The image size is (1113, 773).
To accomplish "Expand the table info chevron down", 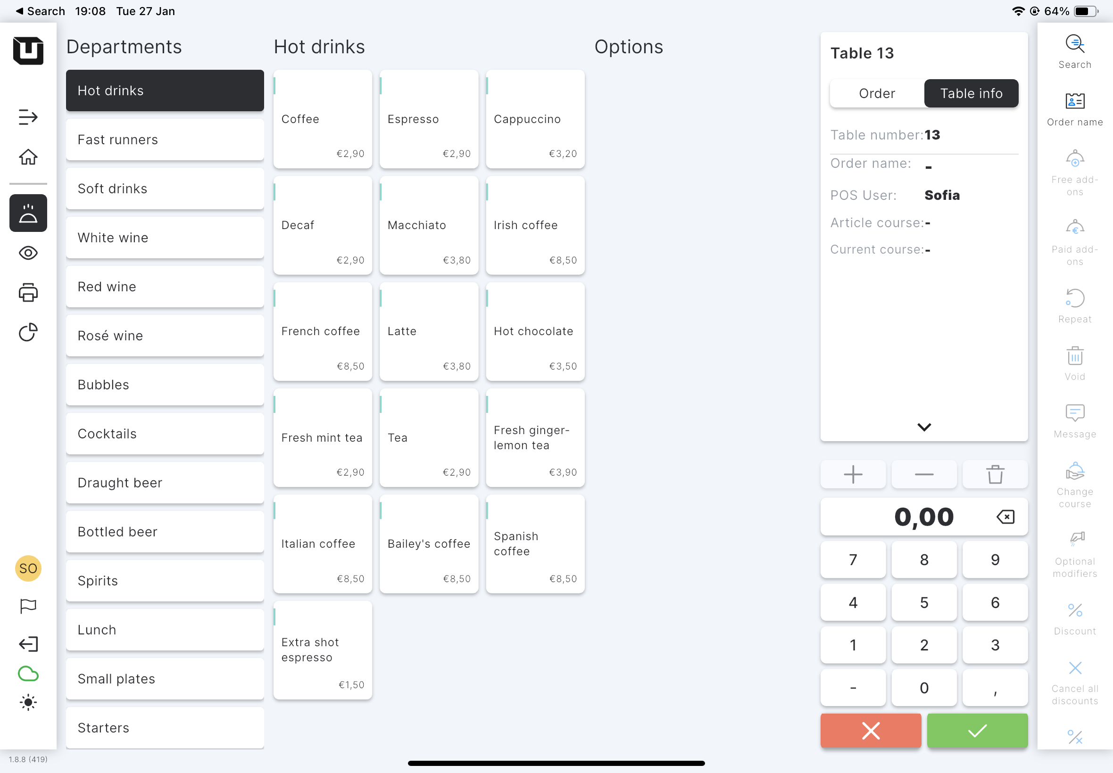I will [923, 427].
